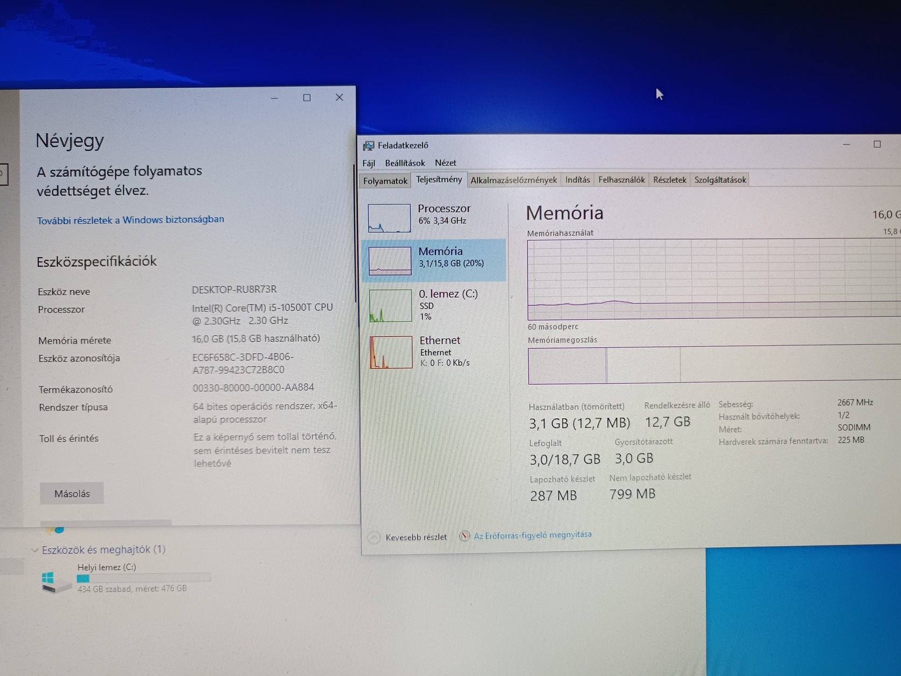Minimize the Névjegy settings window
Image resolution: width=901 pixels, height=676 pixels.
(274, 98)
